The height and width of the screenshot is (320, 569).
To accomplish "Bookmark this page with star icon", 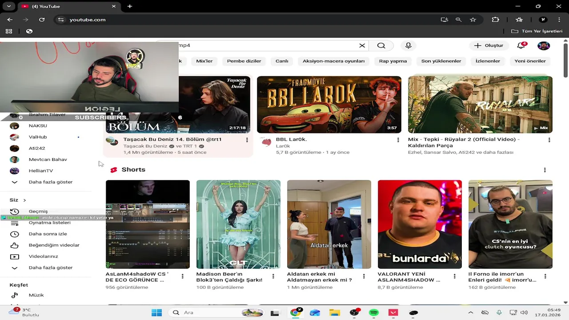I will [473, 20].
